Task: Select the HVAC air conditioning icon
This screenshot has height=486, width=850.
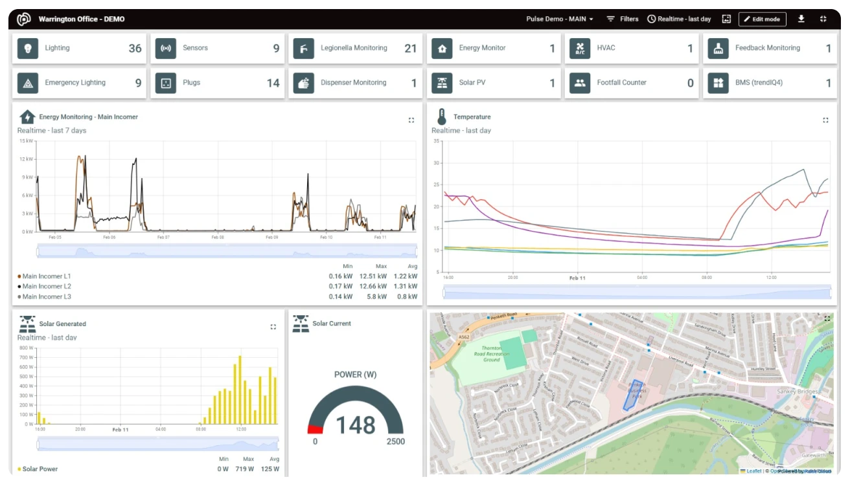Action: pyautogui.click(x=580, y=49)
